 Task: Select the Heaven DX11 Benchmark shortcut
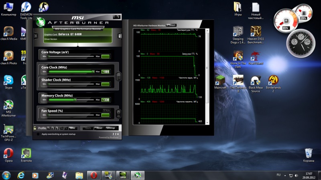click(x=256, y=35)
